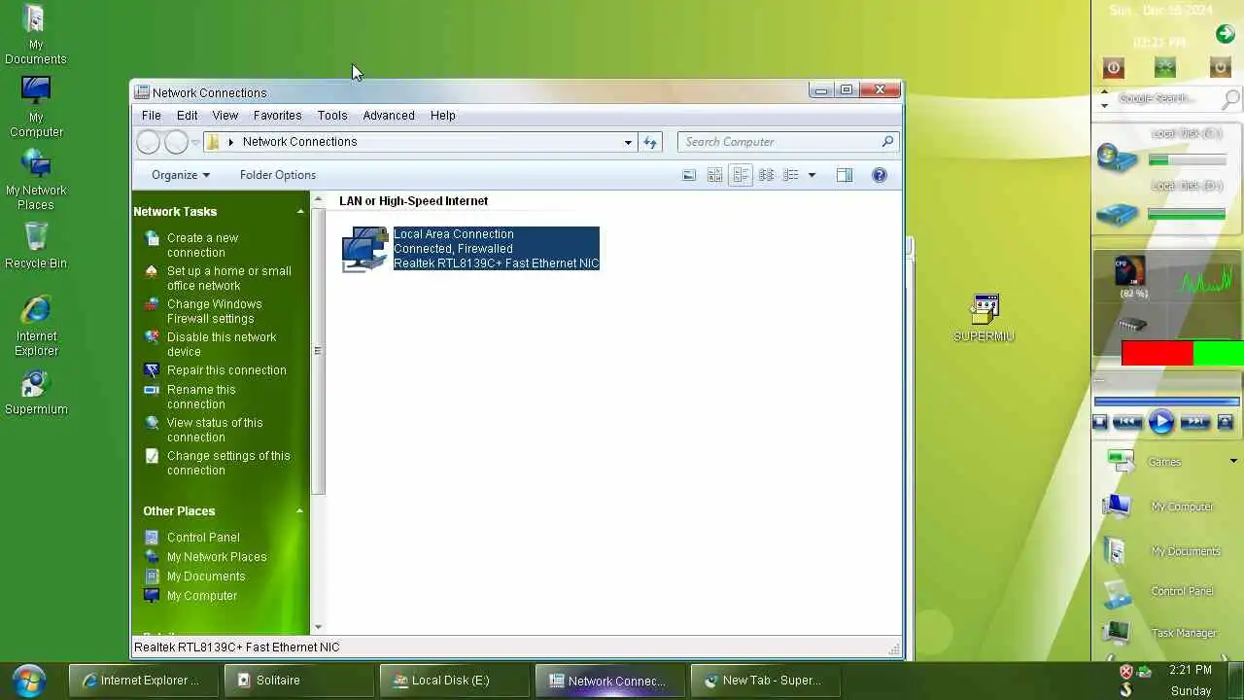The image size is (1244, 700).
Task: Open the Organize dropdown
Action: pos(181,175)
